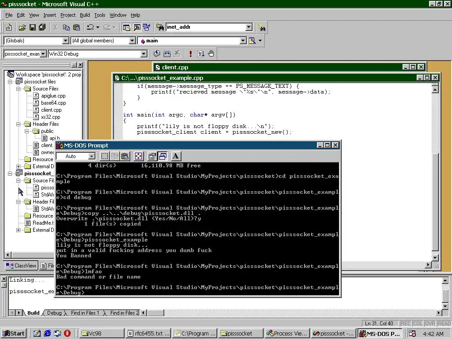Click the Open file toolbar icon
The height and width of the screenshot is (339, 452).
(x=22, y=27)
